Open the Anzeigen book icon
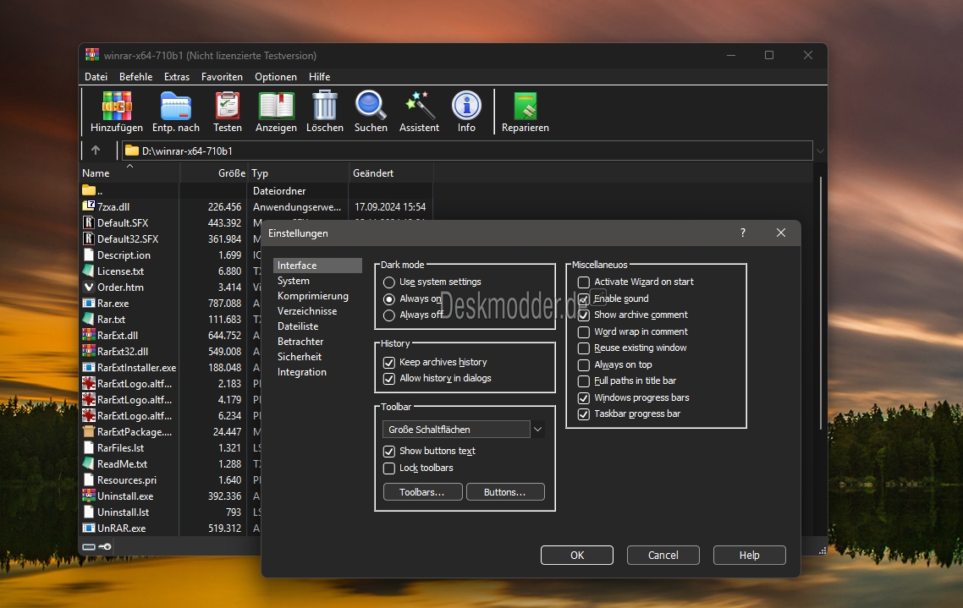 coord(277,106)
